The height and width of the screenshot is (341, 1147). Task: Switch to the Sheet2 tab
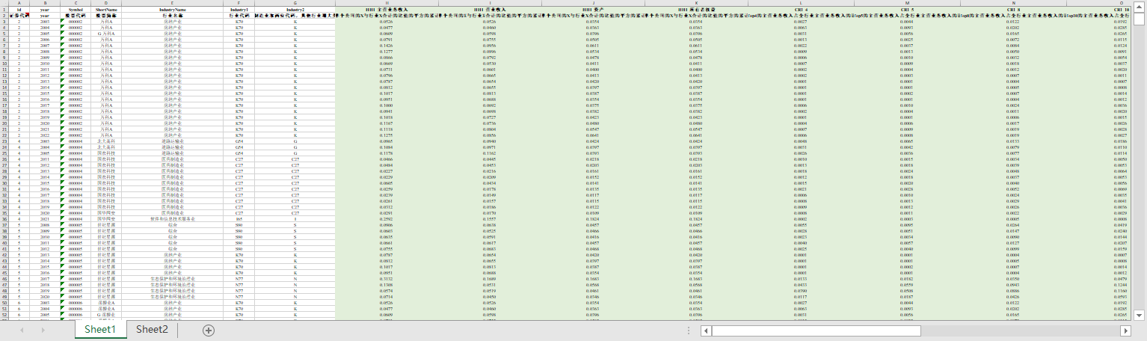[152, 330]
